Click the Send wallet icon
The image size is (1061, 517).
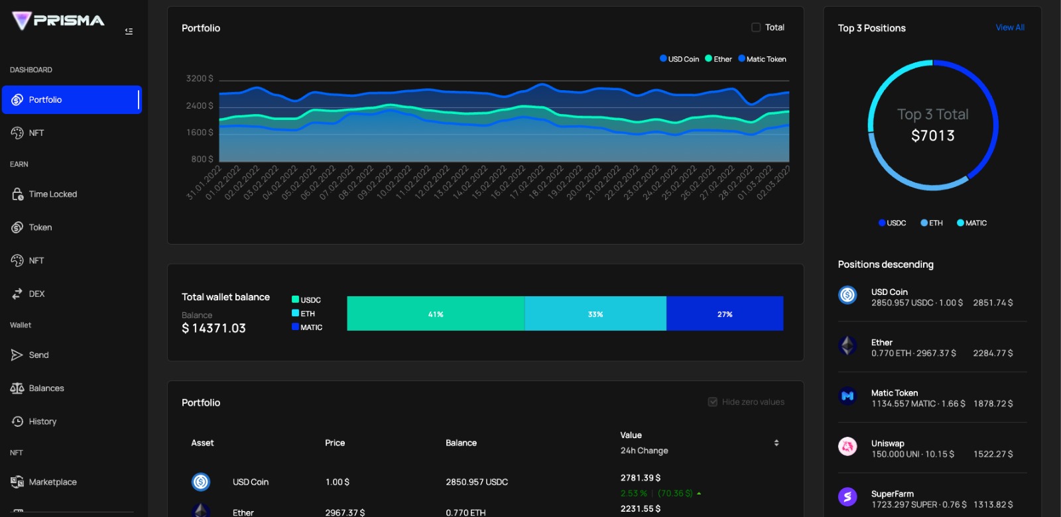tap(17, 355)
